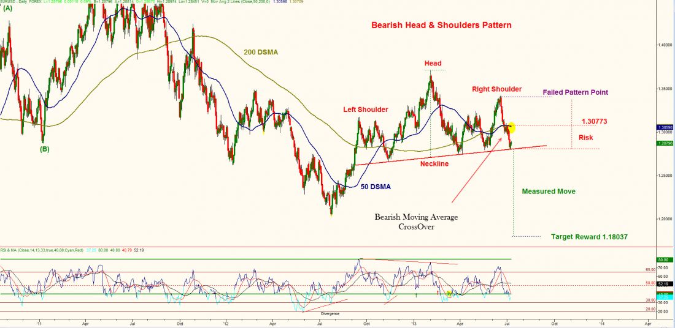675x328 pixels.
Task: Click the yellow crossover highlight circle
Action: coord(511,128)
